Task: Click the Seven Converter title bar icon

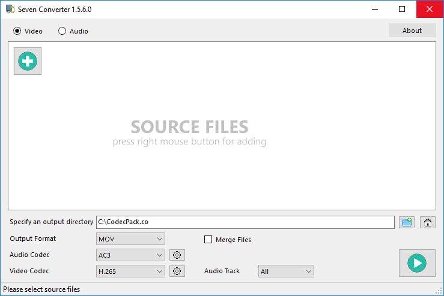Action: 10,10
